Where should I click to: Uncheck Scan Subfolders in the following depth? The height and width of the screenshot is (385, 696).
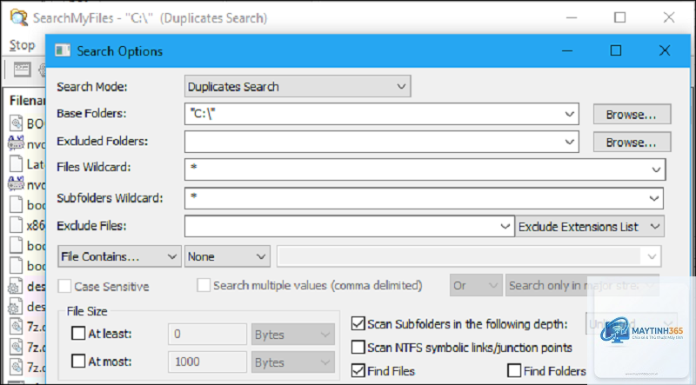point(358,323)
